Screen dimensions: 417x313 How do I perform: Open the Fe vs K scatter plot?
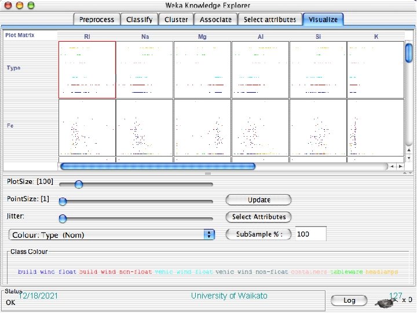(375, 128)
